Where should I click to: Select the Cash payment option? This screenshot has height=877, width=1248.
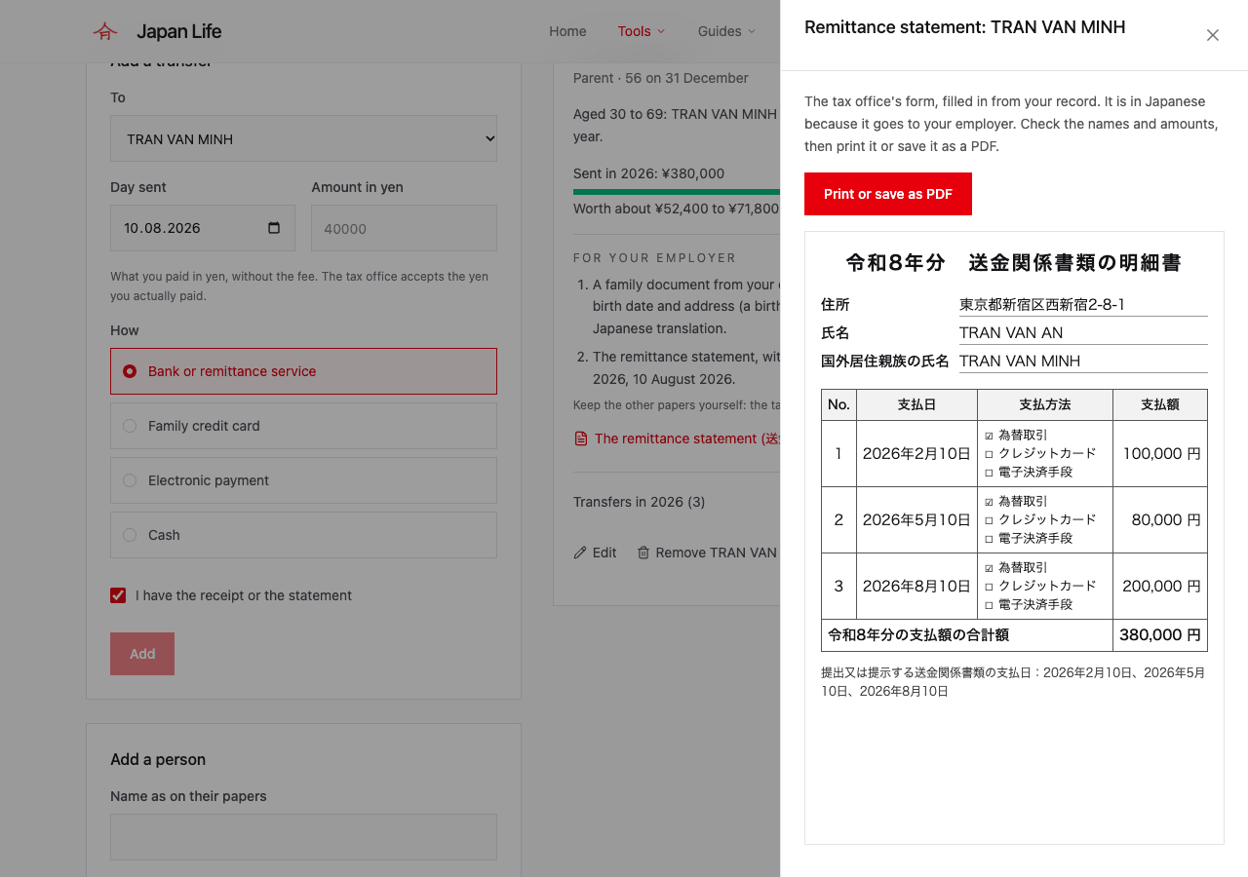point(303,535)
